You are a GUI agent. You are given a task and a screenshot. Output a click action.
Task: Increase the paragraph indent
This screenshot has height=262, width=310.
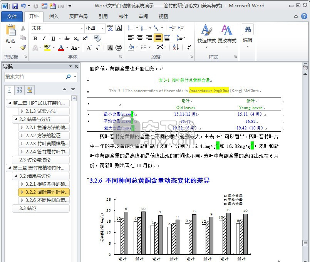tap(181, 28)
